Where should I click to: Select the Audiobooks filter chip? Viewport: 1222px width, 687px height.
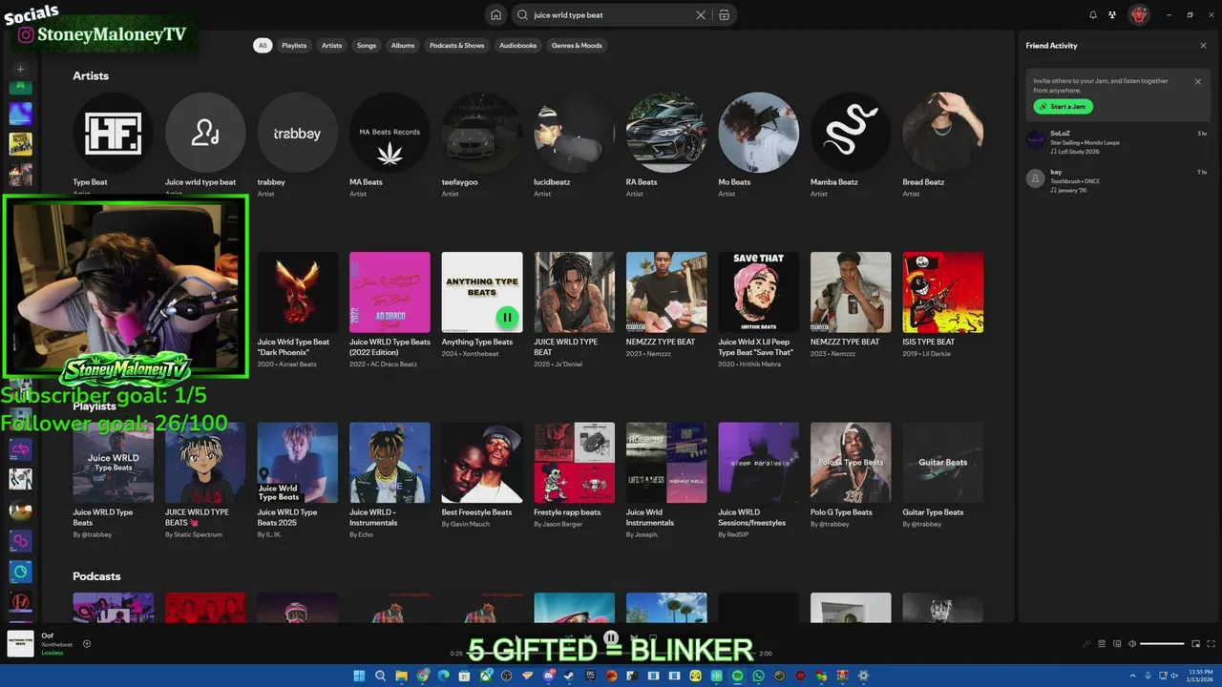click(517, 45)
